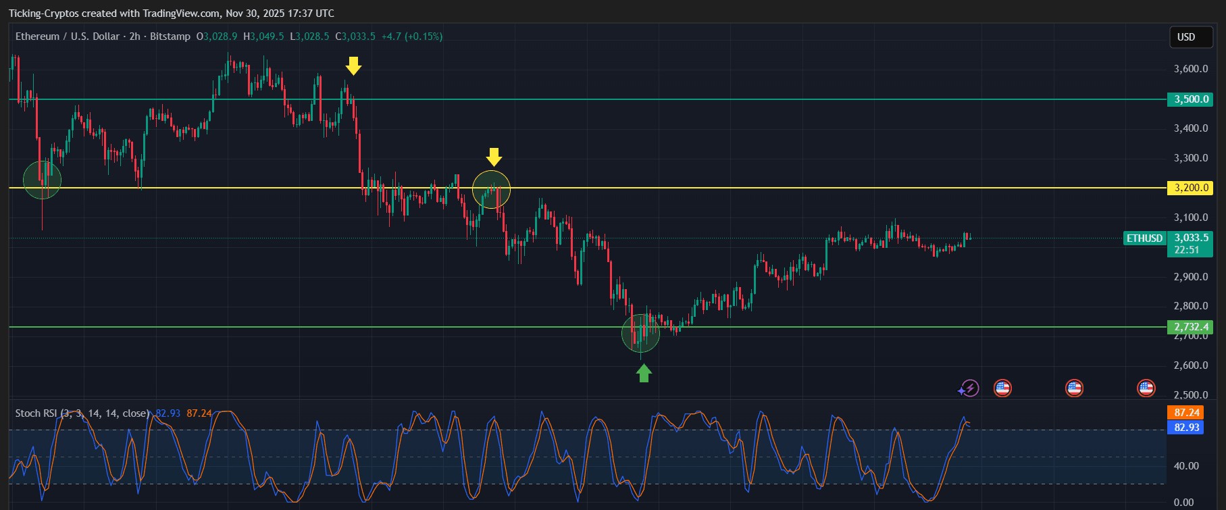This screenshot has height=510, width=1226.
Task: Click the 2,800.0 price axis label
Action: (x=1191, y=306)
